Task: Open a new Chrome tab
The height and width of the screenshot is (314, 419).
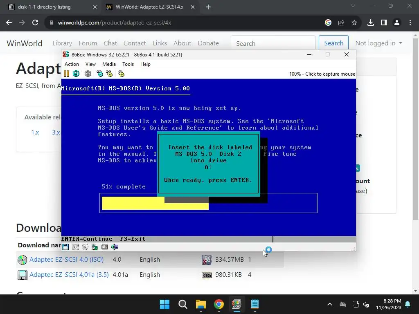Action: [x=208, y=7]
